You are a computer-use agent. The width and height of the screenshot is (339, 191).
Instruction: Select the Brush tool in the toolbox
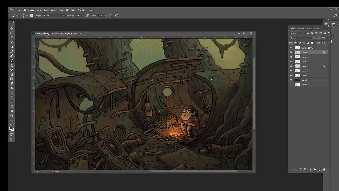(12, 61)
